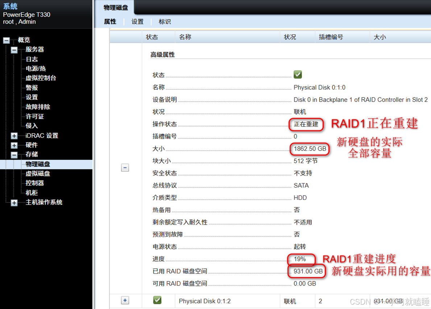Viewport: 431px width, 309px height.
Task: Switch to the 属性 tab
Action: click(110, 22)
